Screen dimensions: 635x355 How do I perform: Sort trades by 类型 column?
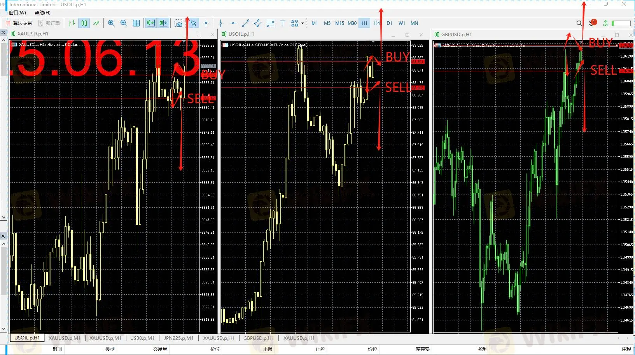point(110,349)
